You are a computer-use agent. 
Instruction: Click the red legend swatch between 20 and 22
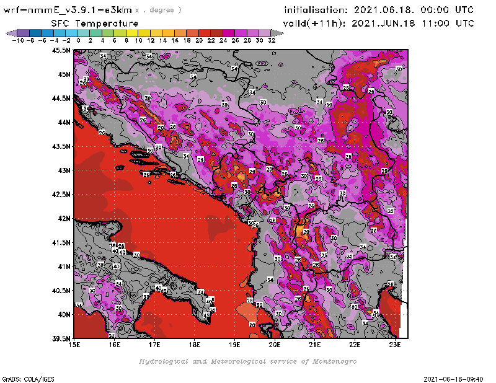point(204,33)
